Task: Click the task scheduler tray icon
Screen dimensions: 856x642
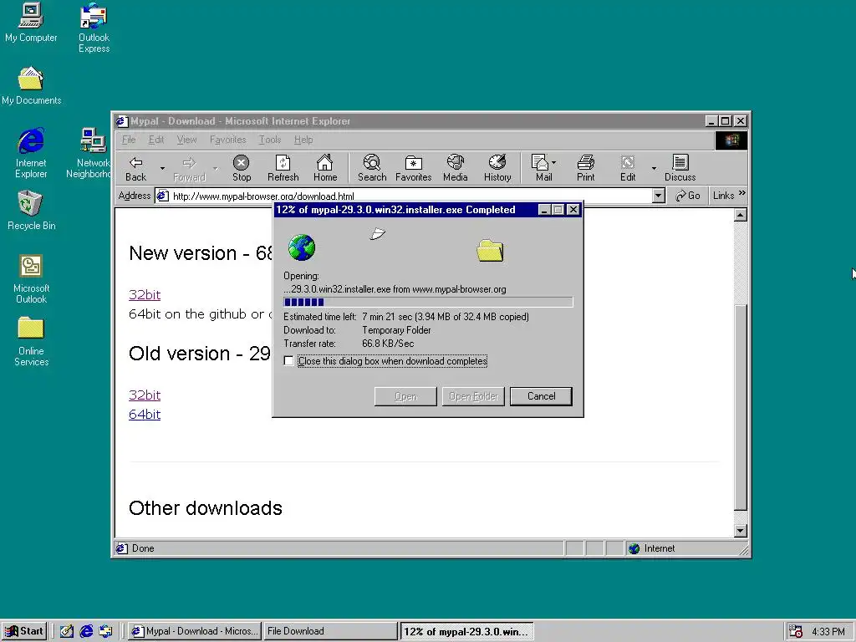Action: tap(796, 631)
